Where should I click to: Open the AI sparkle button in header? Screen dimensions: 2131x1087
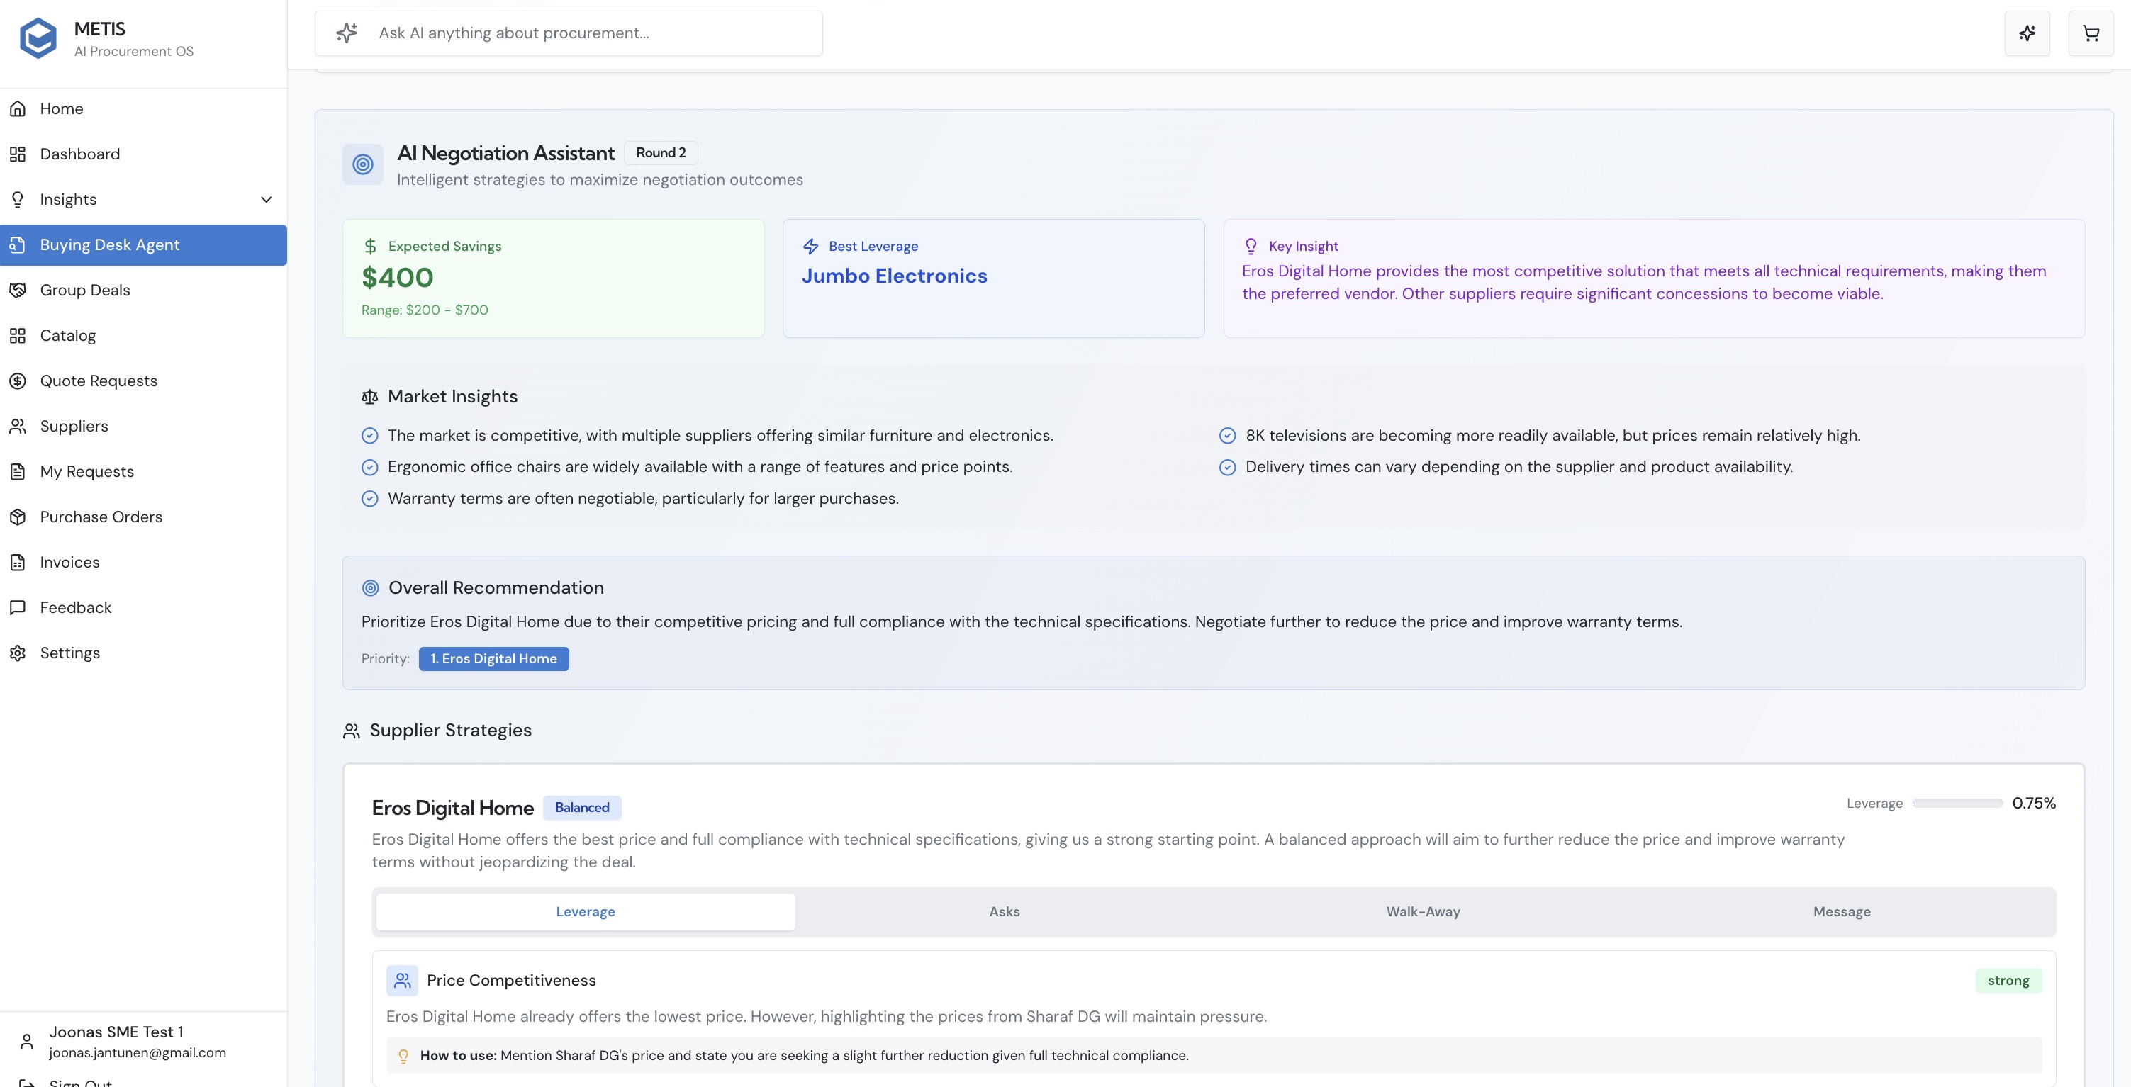coord(2027,33)
